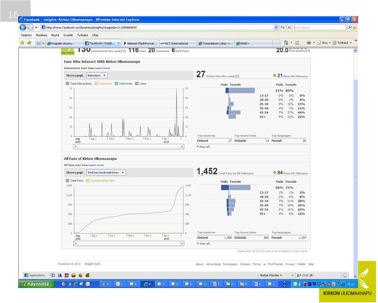Switch to the BASE+ tab

(x=254, y=43)
